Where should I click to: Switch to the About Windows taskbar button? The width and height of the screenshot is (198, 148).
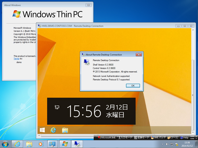65,144
